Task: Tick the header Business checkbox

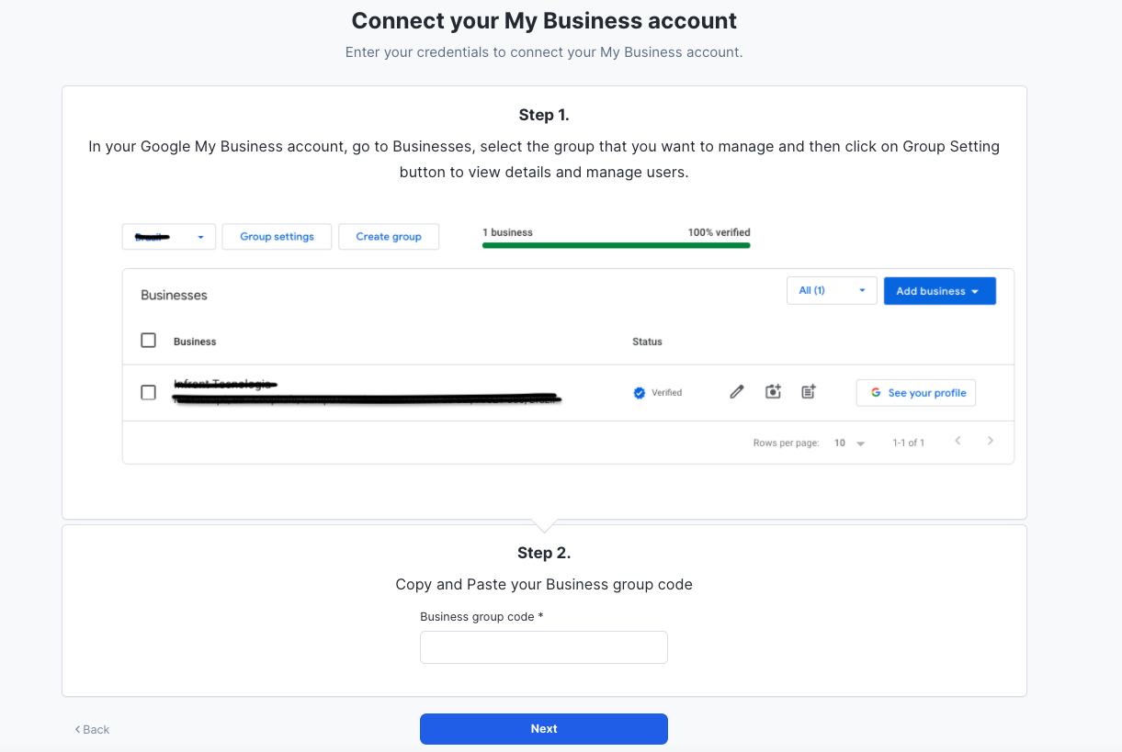Action: tap(148, 341)
